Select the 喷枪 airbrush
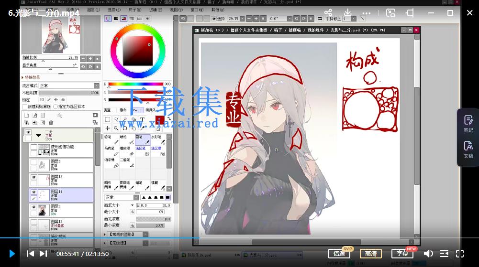The height and width of the screenshot is (267, 479). [x=127, y=139]
